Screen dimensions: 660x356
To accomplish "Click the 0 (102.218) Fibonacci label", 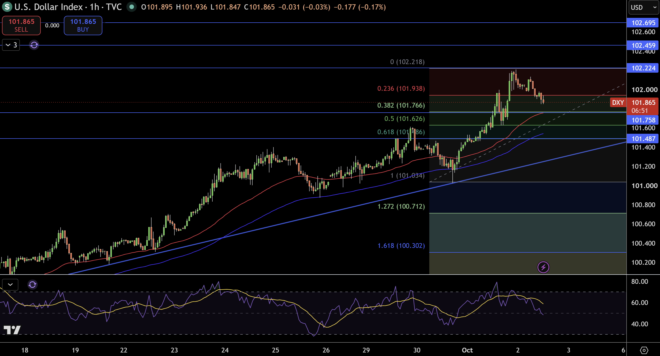I will click(x=407, y=62).
